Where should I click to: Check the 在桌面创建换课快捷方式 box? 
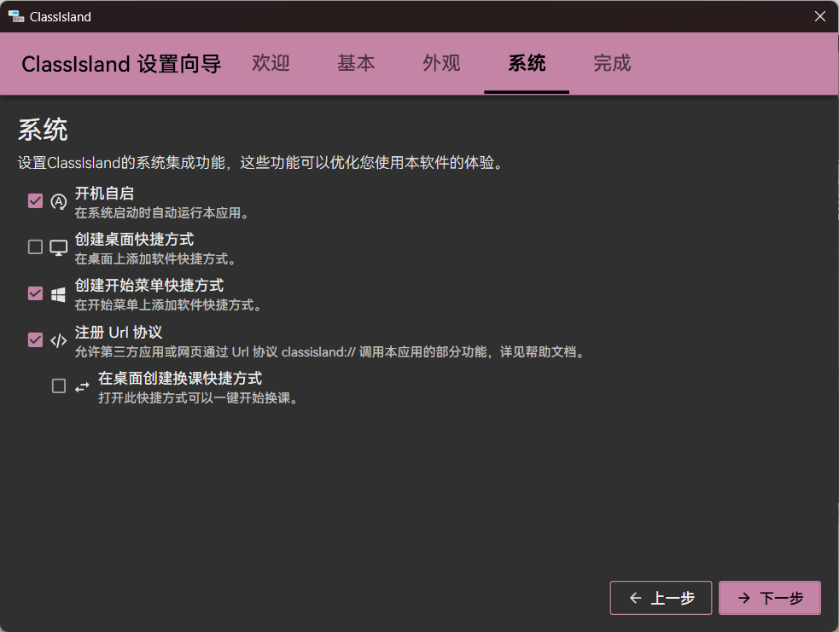point(59,386)
